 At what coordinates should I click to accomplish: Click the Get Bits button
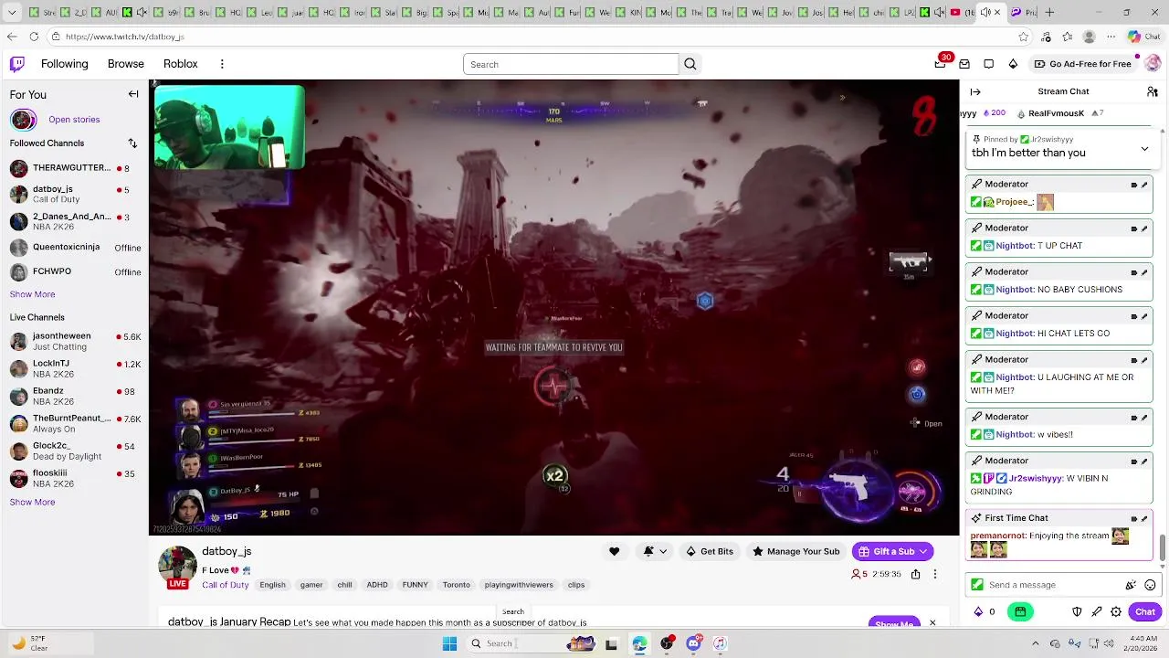(x=710, y=551)
